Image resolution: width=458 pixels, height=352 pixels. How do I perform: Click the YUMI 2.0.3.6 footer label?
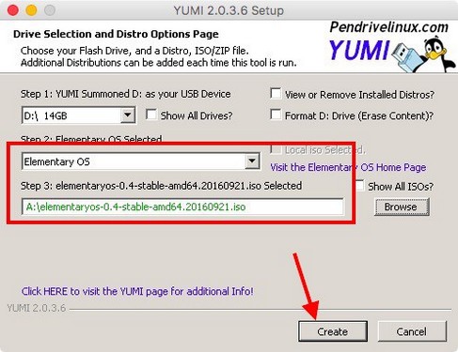tap(37, 308)
